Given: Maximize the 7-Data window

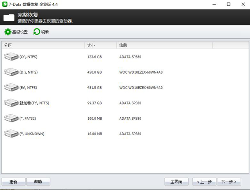Looking at the screenshot, I should point(228,4).
